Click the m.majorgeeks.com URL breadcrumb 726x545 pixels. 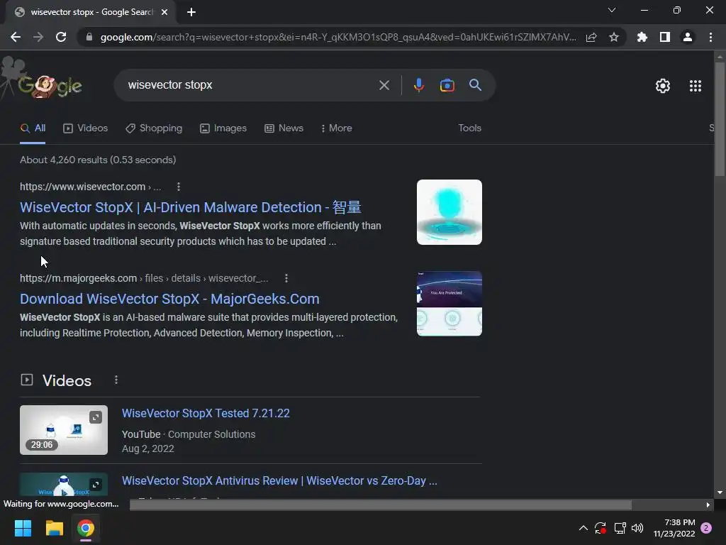tap(144, 278)
